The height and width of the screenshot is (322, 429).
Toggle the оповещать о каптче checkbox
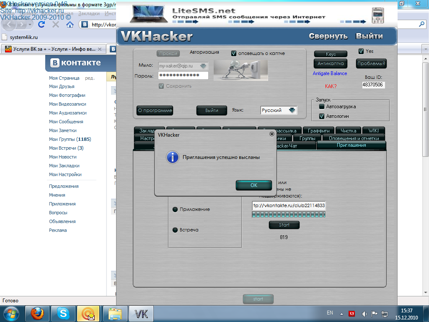[x=234, y=53]
